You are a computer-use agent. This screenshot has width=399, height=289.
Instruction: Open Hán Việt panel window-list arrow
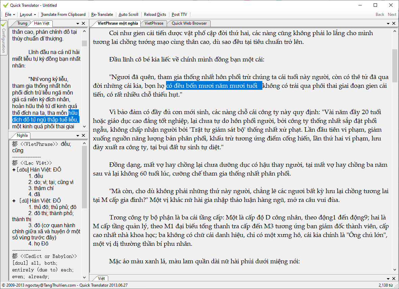[x=78, y=23]
